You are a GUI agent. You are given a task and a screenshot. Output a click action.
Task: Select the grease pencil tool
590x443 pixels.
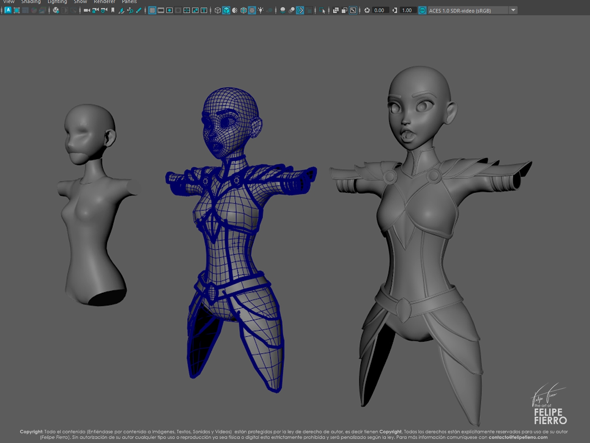[x=139, y=10]
